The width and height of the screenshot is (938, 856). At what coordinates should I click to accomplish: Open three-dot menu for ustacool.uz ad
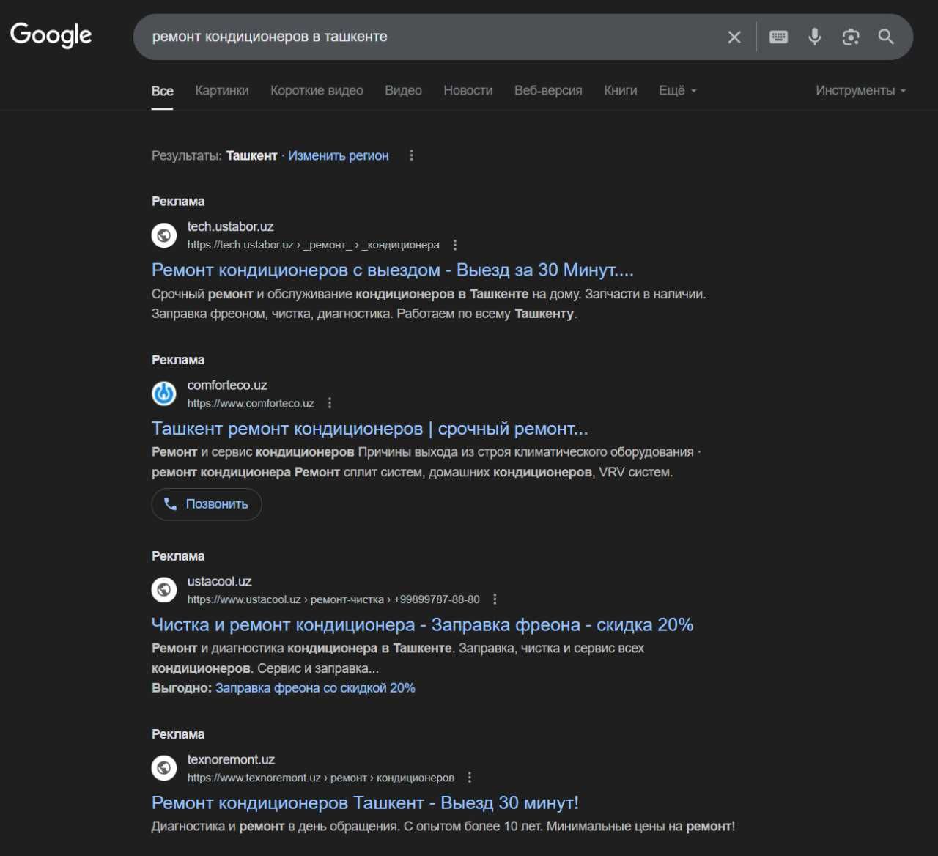495,599
